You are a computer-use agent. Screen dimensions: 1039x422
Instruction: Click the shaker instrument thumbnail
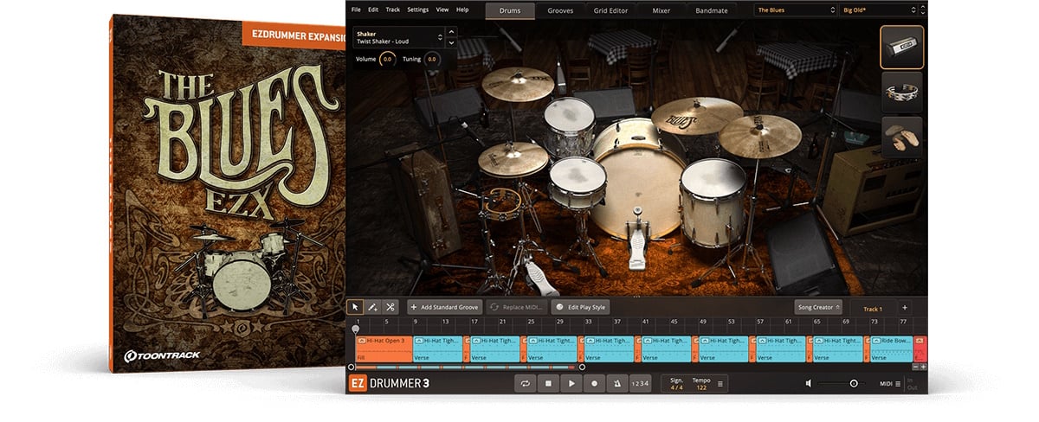(x=901, y=47)
